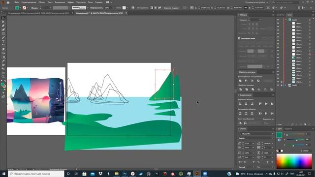Screen dimensions: 315x177
Task: Click Horizontal Align Center icon
Action: (x=246, y=104)
